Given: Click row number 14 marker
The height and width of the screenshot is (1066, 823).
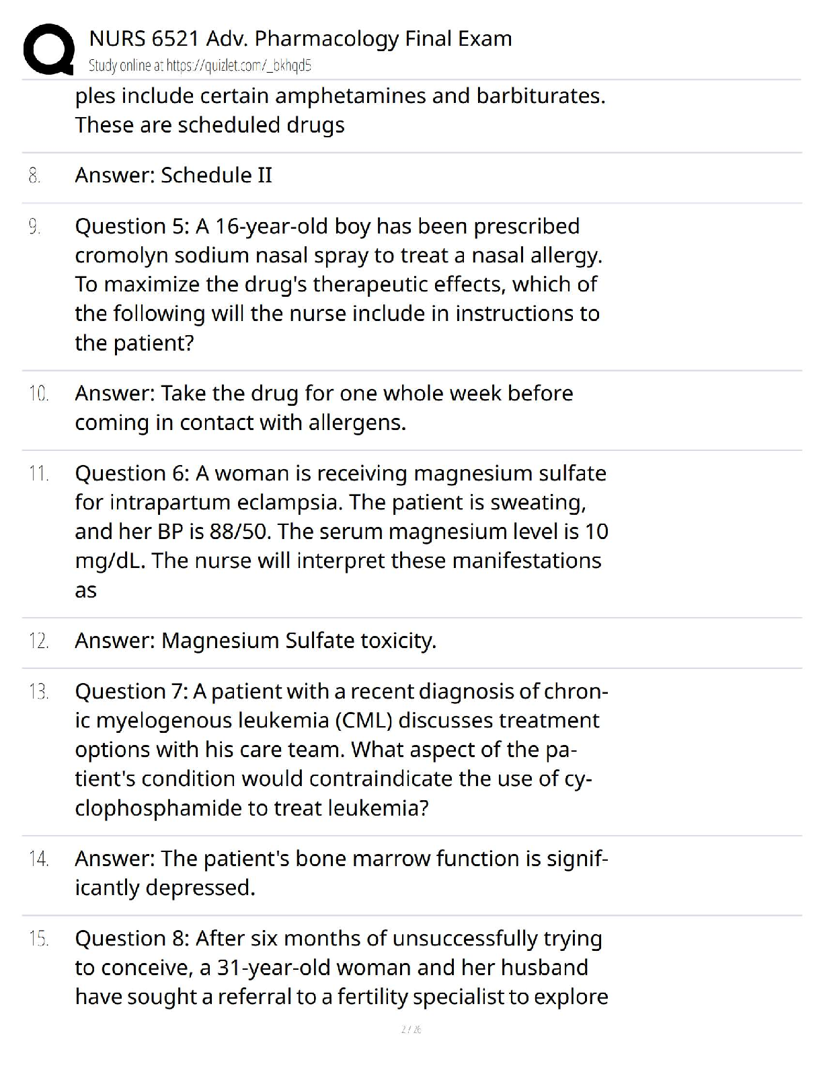Looking at the screenshot, I should pos(38,859).
